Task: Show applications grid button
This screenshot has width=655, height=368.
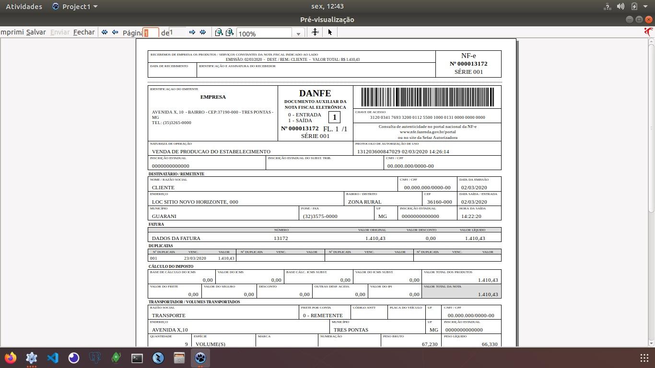Action: click(644, 358)
